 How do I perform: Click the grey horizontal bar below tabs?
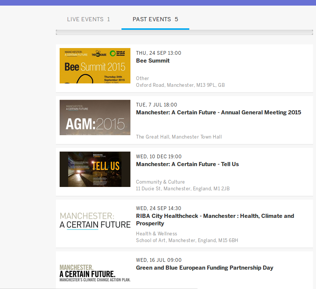point(184,32)
